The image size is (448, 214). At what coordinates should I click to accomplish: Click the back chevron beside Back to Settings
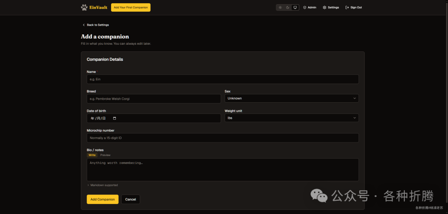point(84,25)
